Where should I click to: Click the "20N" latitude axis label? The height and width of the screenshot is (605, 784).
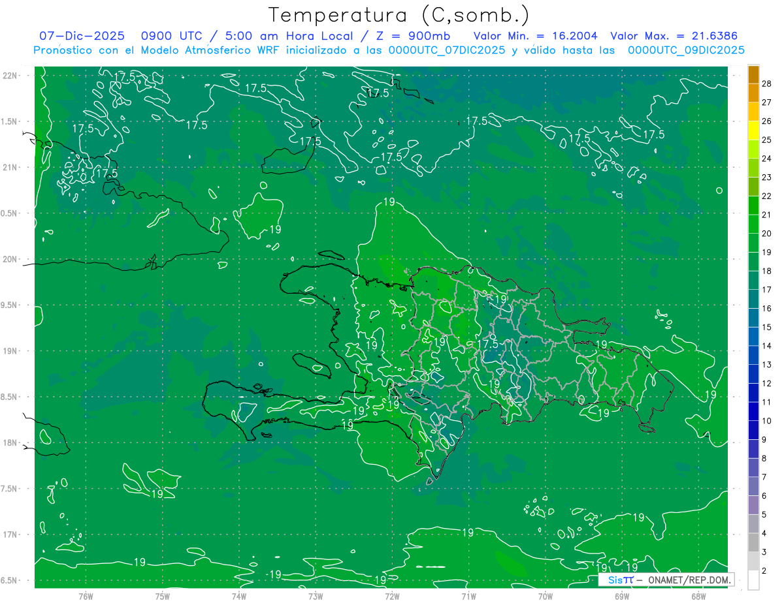(10, 259)
